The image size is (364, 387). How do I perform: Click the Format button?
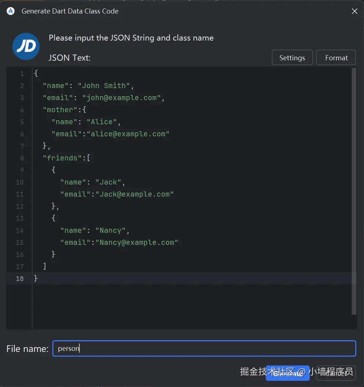point(336,57)
